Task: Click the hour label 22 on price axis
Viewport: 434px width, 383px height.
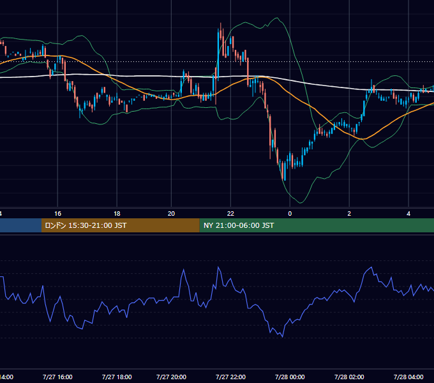Action: coord(230,214)
